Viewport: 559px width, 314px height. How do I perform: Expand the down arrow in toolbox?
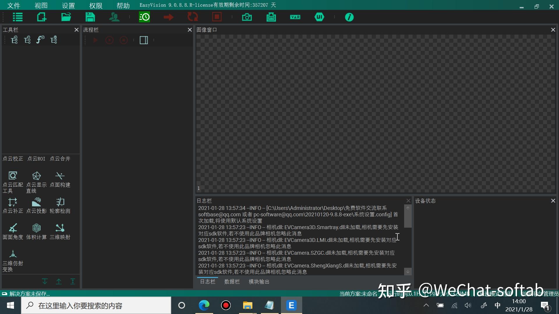[x=45, y=281]
